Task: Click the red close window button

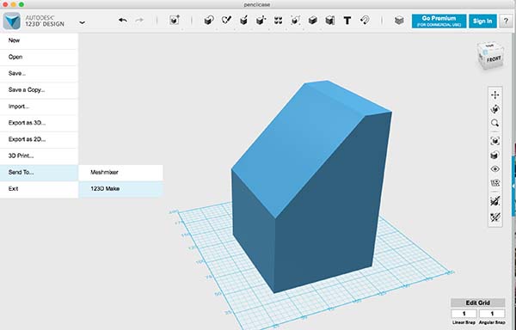Action: click(x=5, y=4)
